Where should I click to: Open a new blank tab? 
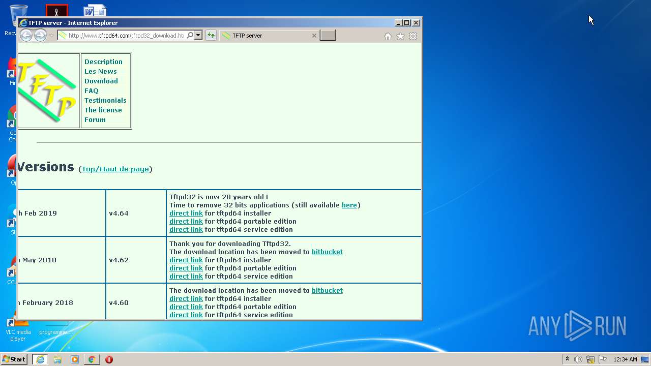[x=328, y=35]
